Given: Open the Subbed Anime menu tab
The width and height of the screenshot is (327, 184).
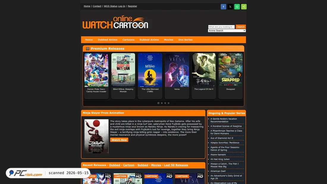Looking at the screenshot, I should (149, 40).
